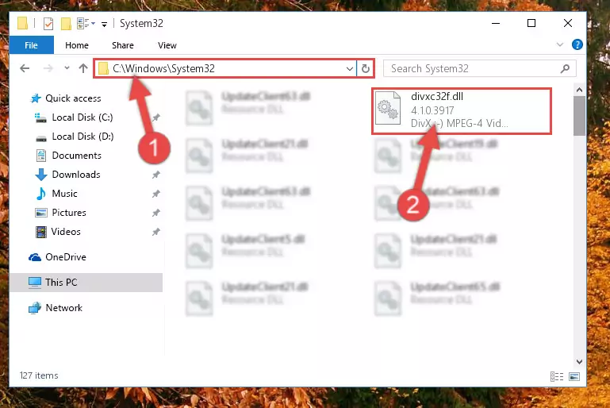Viewport: 610px width, 408px height.
Task: Switch to the Share ribbon tab
Action: 122,45
